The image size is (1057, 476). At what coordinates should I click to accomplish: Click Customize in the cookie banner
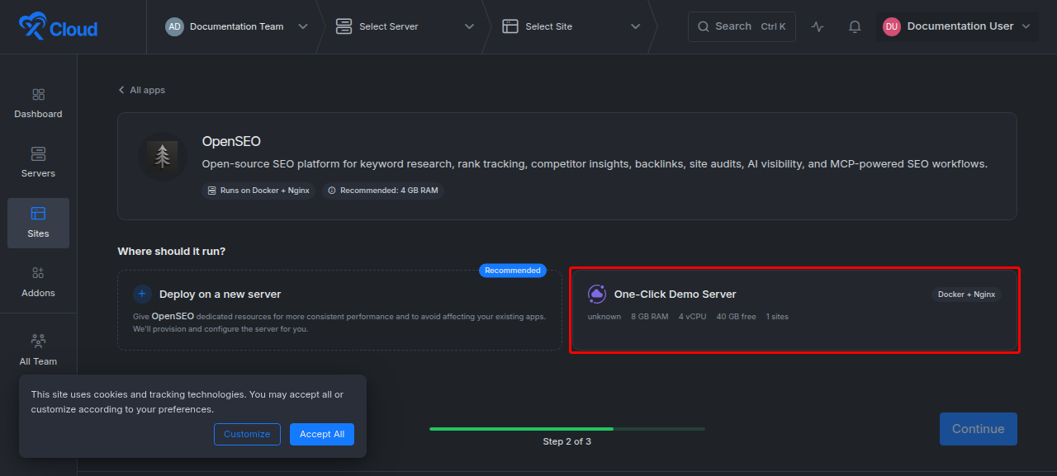247,434
